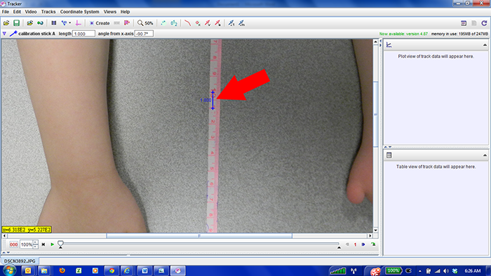Toggle the x1 vector stretch icon
Screen dimensions: 491x276
point(231,23)
